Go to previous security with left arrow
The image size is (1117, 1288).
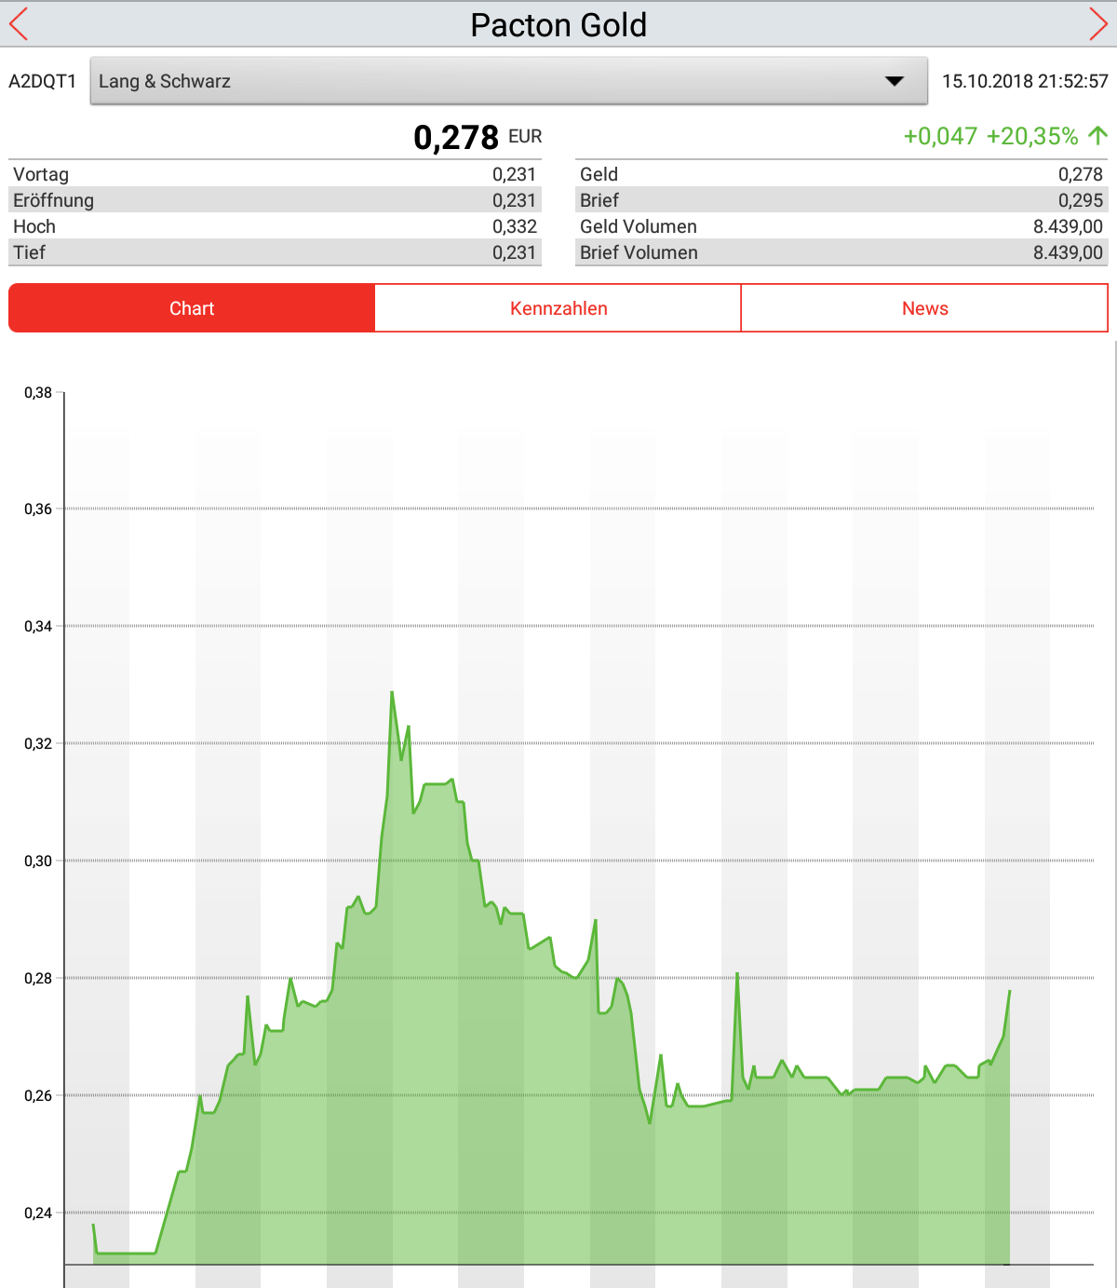[x=19, y=24]
